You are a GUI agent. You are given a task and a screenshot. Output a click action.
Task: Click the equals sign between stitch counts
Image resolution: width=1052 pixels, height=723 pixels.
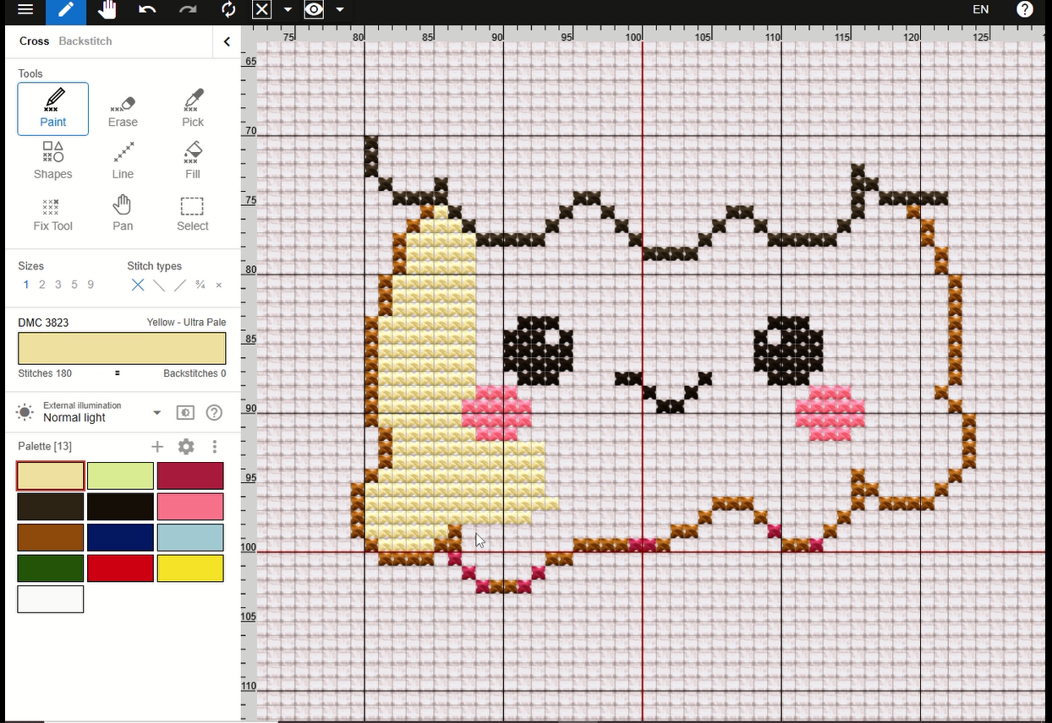[x=117, y=373]
